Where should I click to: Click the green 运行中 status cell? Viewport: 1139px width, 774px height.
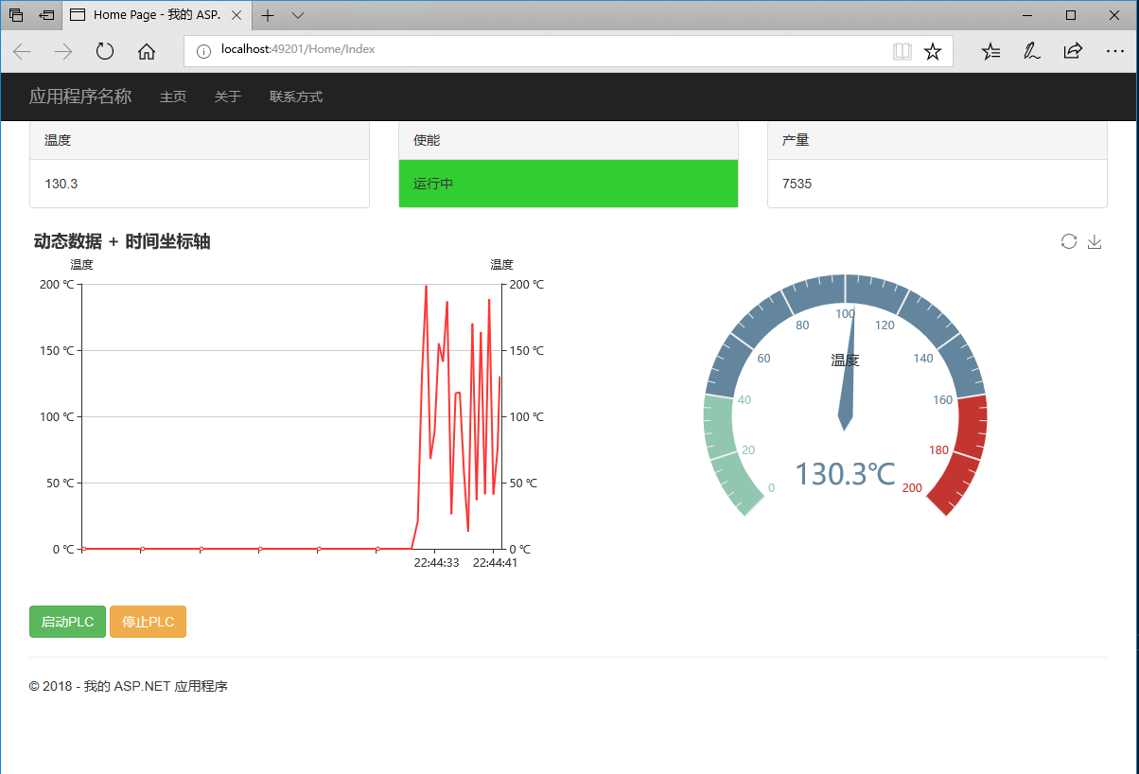tap(569, 184)
